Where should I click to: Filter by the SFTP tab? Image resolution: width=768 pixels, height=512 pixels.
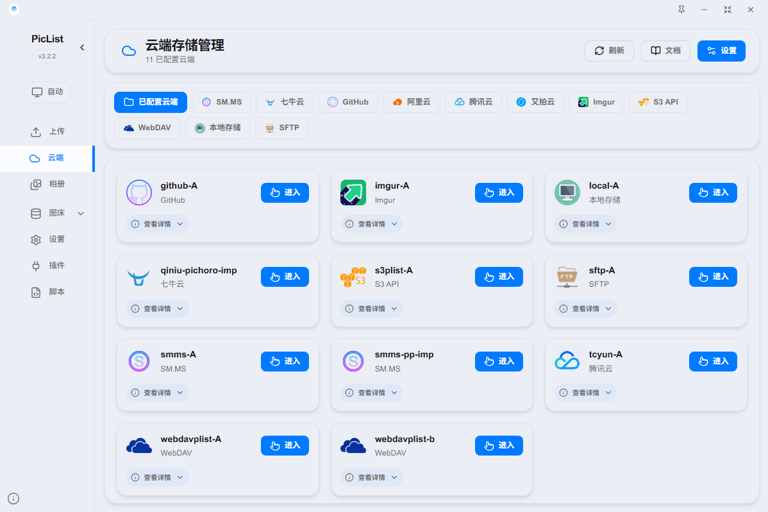(x=282, y=128)
